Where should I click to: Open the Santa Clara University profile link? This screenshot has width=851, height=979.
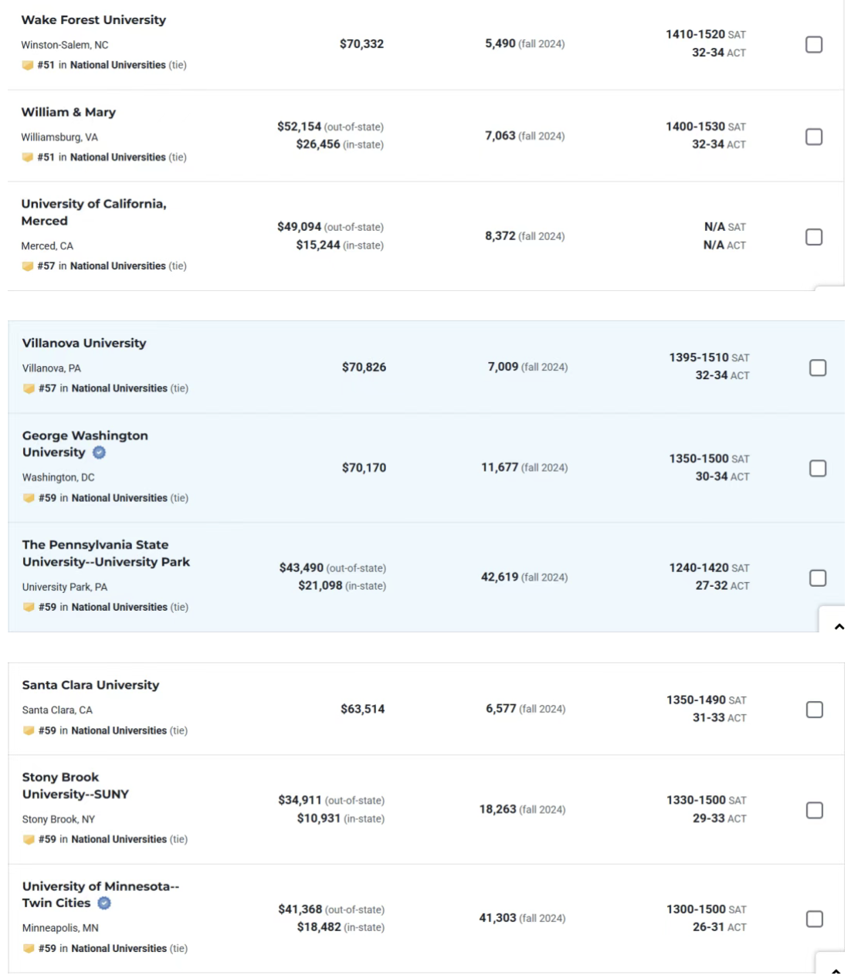click(91, 686)
